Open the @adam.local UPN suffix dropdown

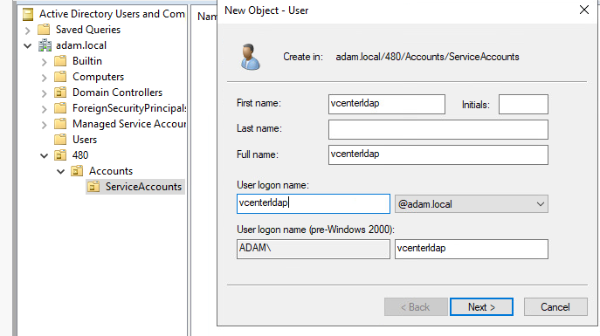(541, 204)
